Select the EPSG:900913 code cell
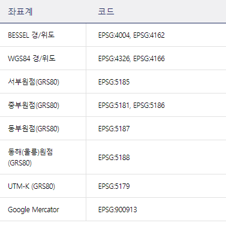Screen dimensions: 226x226 [x=156, y=209]
